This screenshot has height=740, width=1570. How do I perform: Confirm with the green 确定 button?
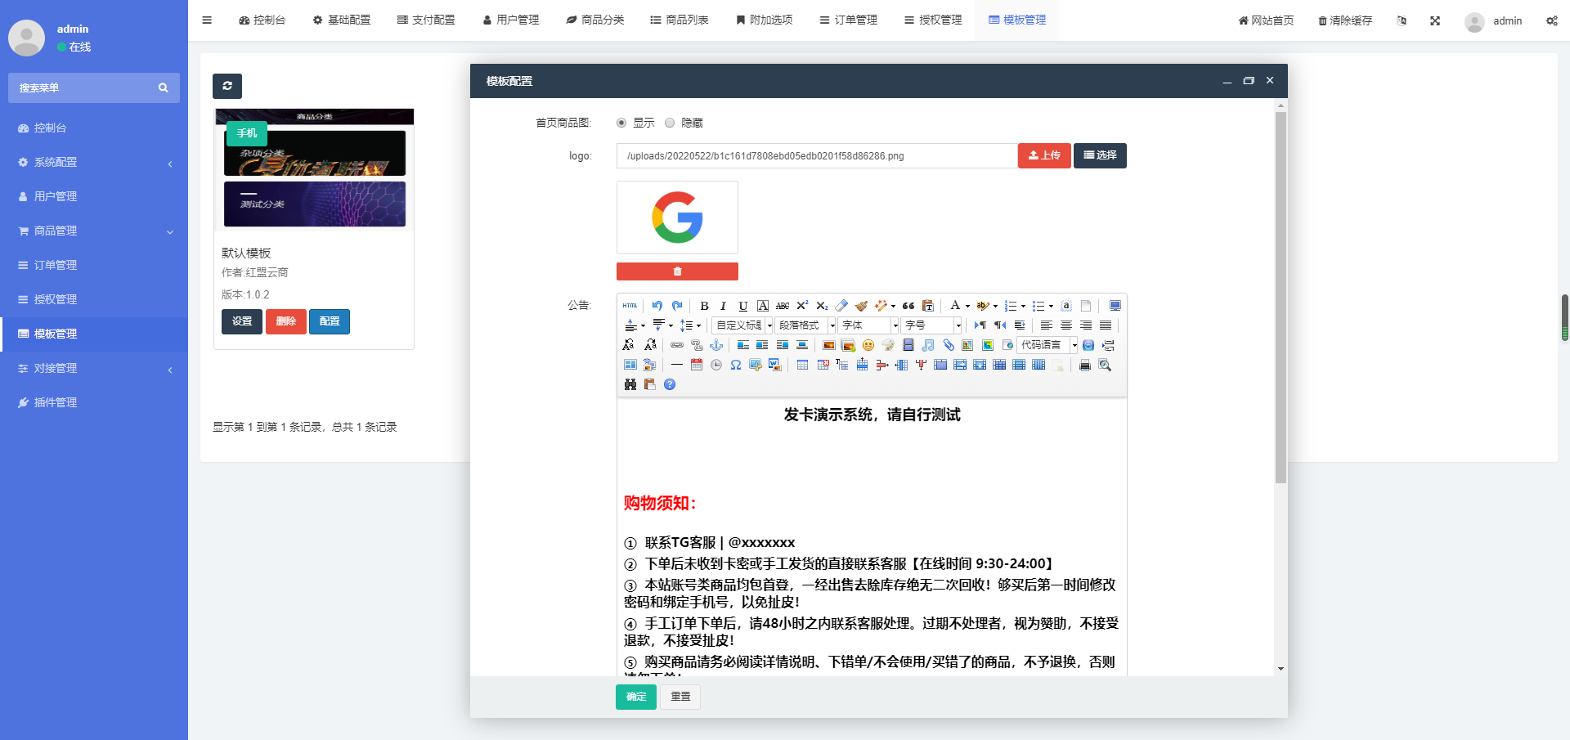(x=636, y=697)
